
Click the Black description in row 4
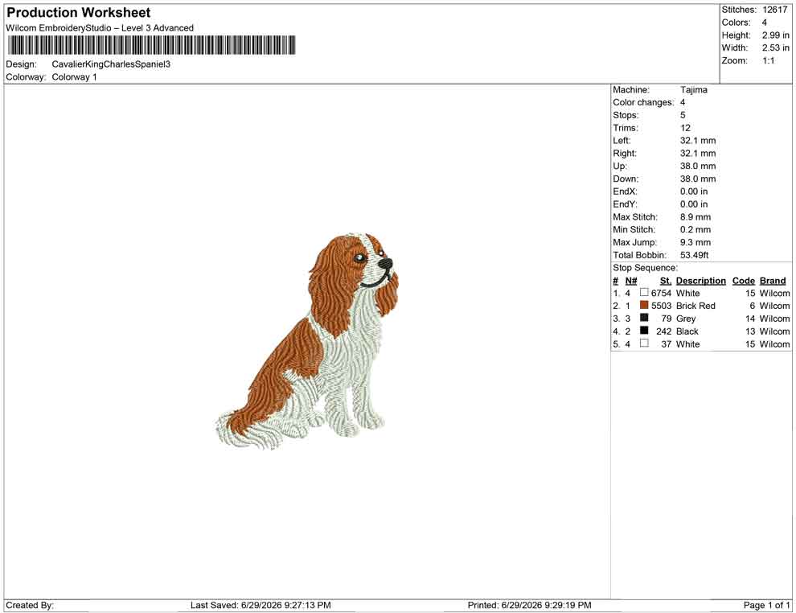pos(687,331)
